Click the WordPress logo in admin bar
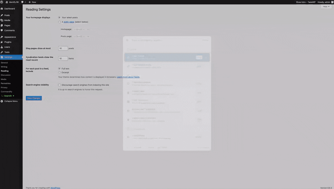The width and height of the screenshot is (334, 189). tap(2, 2)
